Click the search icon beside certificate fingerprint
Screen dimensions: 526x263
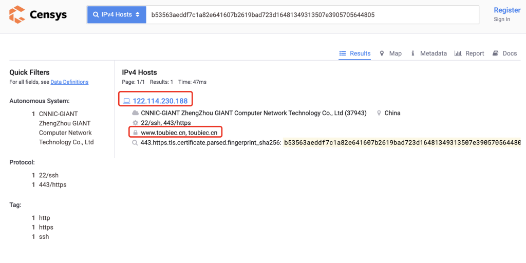(136, 142)
